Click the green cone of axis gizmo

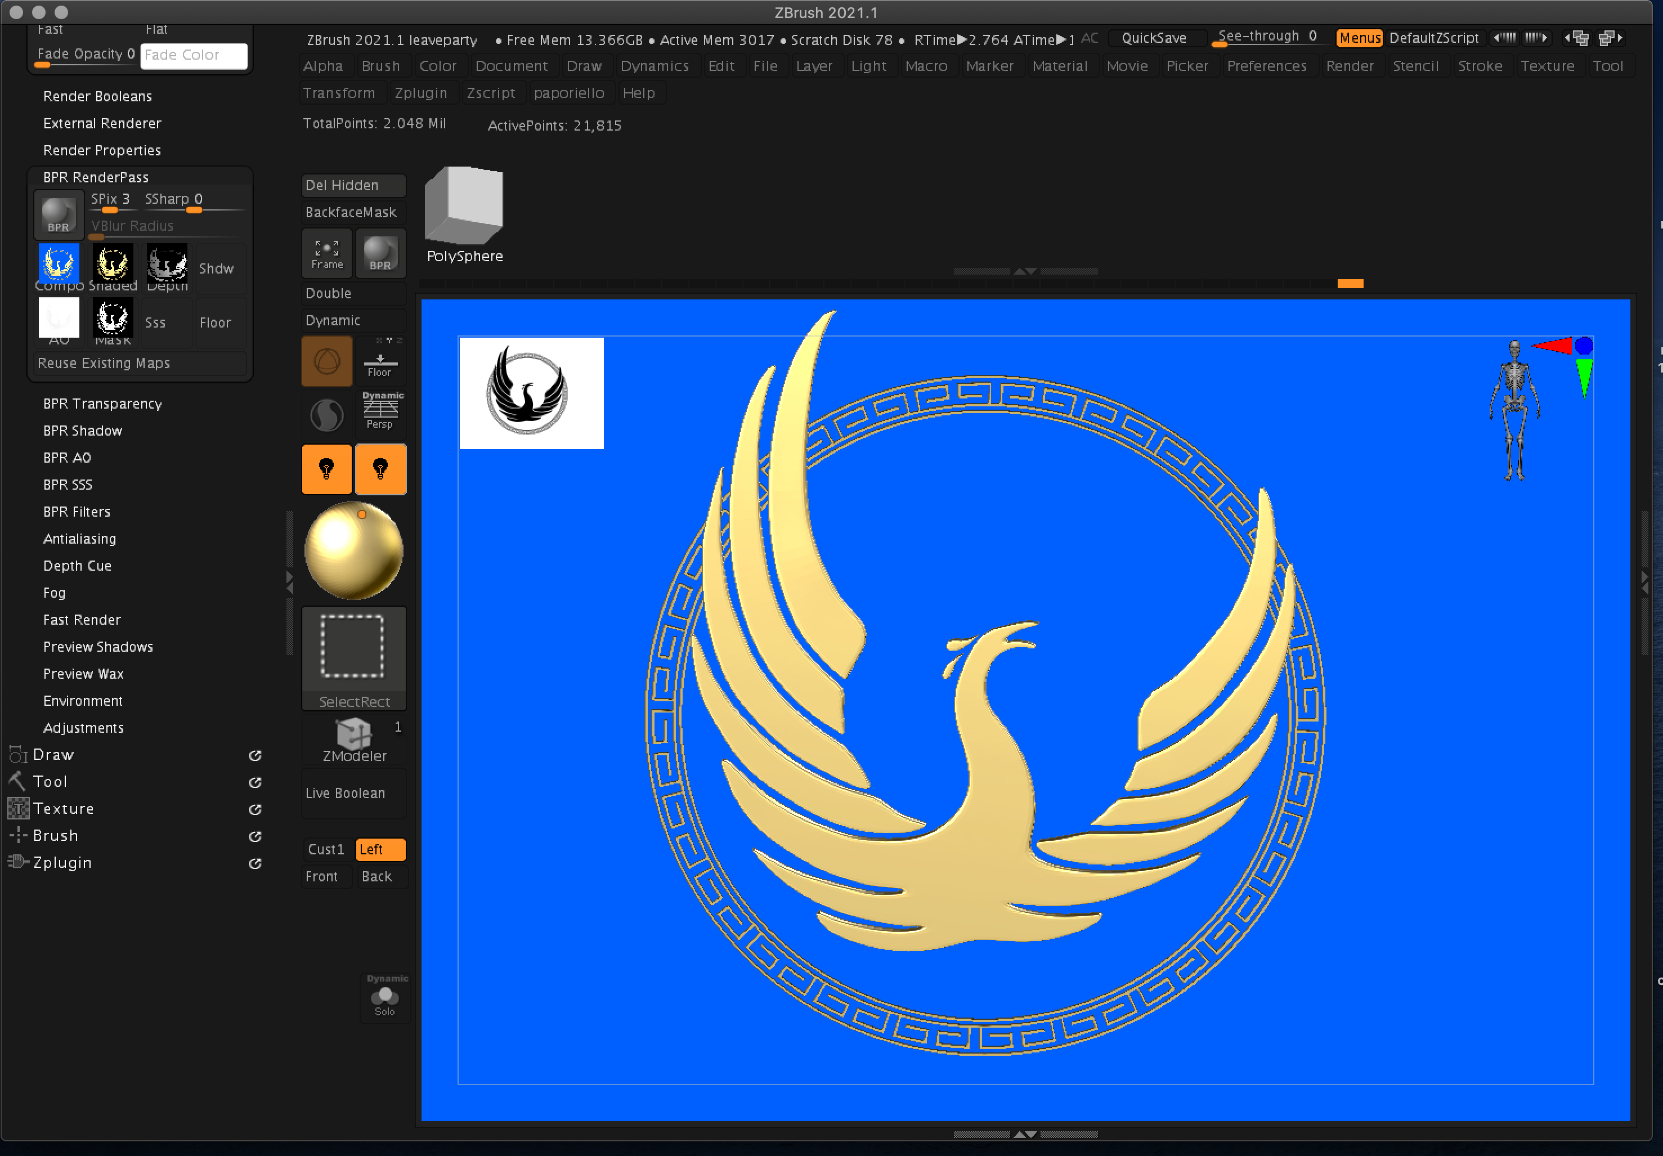click(1584, 378)
